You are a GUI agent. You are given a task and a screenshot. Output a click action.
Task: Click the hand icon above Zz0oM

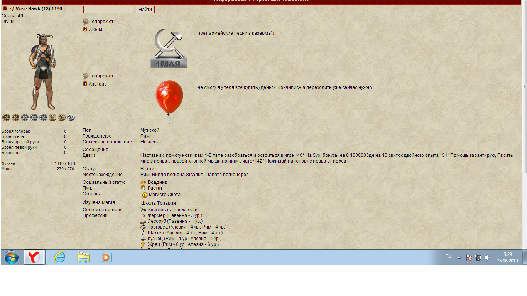coord(85,22)
